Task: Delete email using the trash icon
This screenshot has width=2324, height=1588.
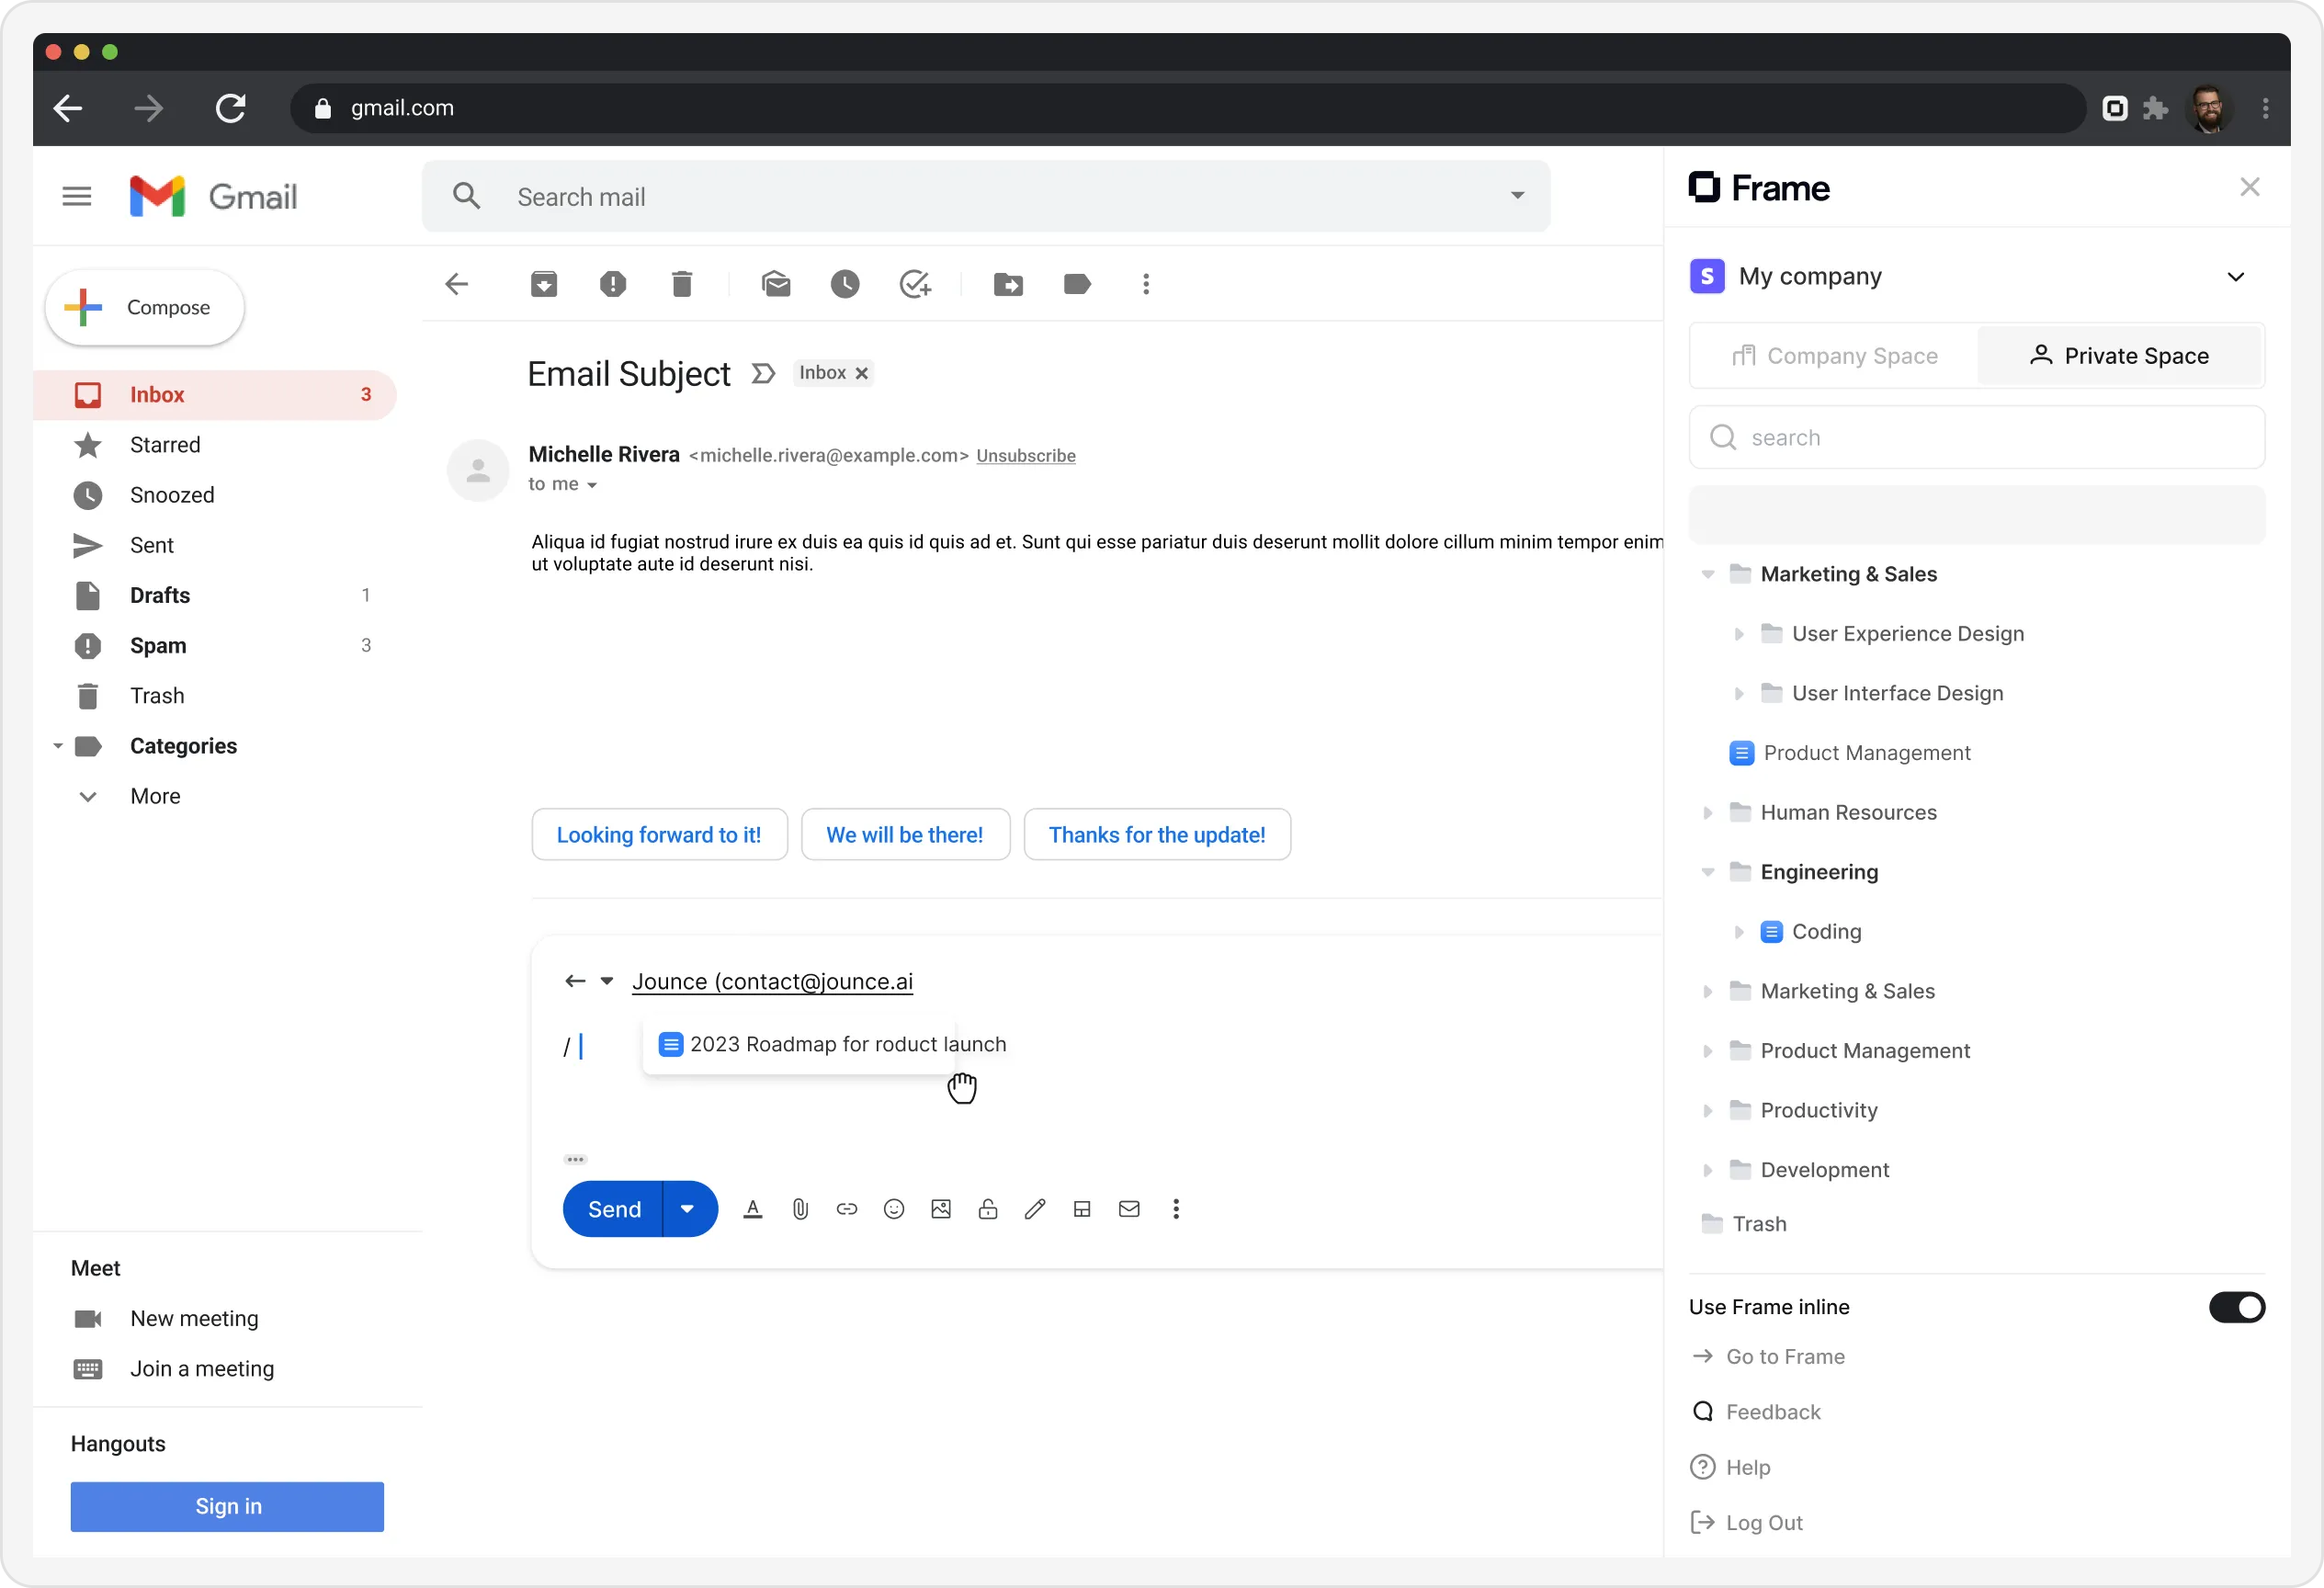Action: coord(682,284)
